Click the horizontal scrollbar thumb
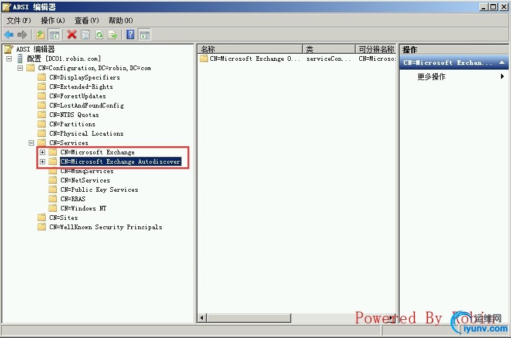The height and width of the screenshot is (338, 511). [x=249, y=318]
